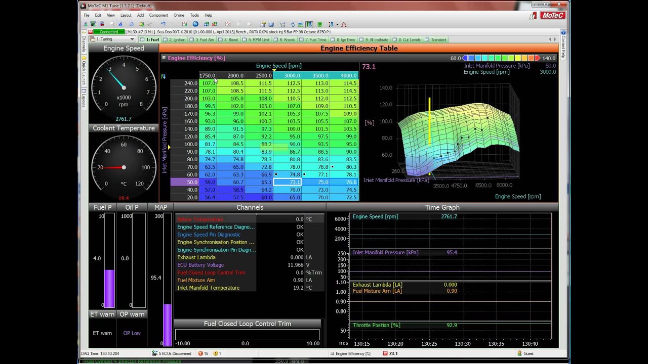Screen dimensions: 648x364
Task: Click the axis arrow icon left of table
Action: tap(163, 76)
